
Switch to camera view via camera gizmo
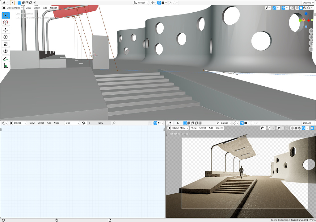click(312, 43)
